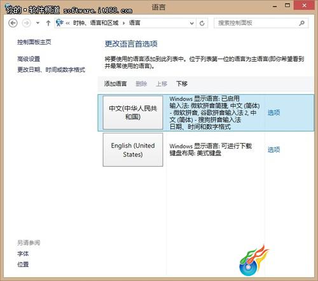
Task: Click the 更改语言首选项 heading
Action: (131, 44)
